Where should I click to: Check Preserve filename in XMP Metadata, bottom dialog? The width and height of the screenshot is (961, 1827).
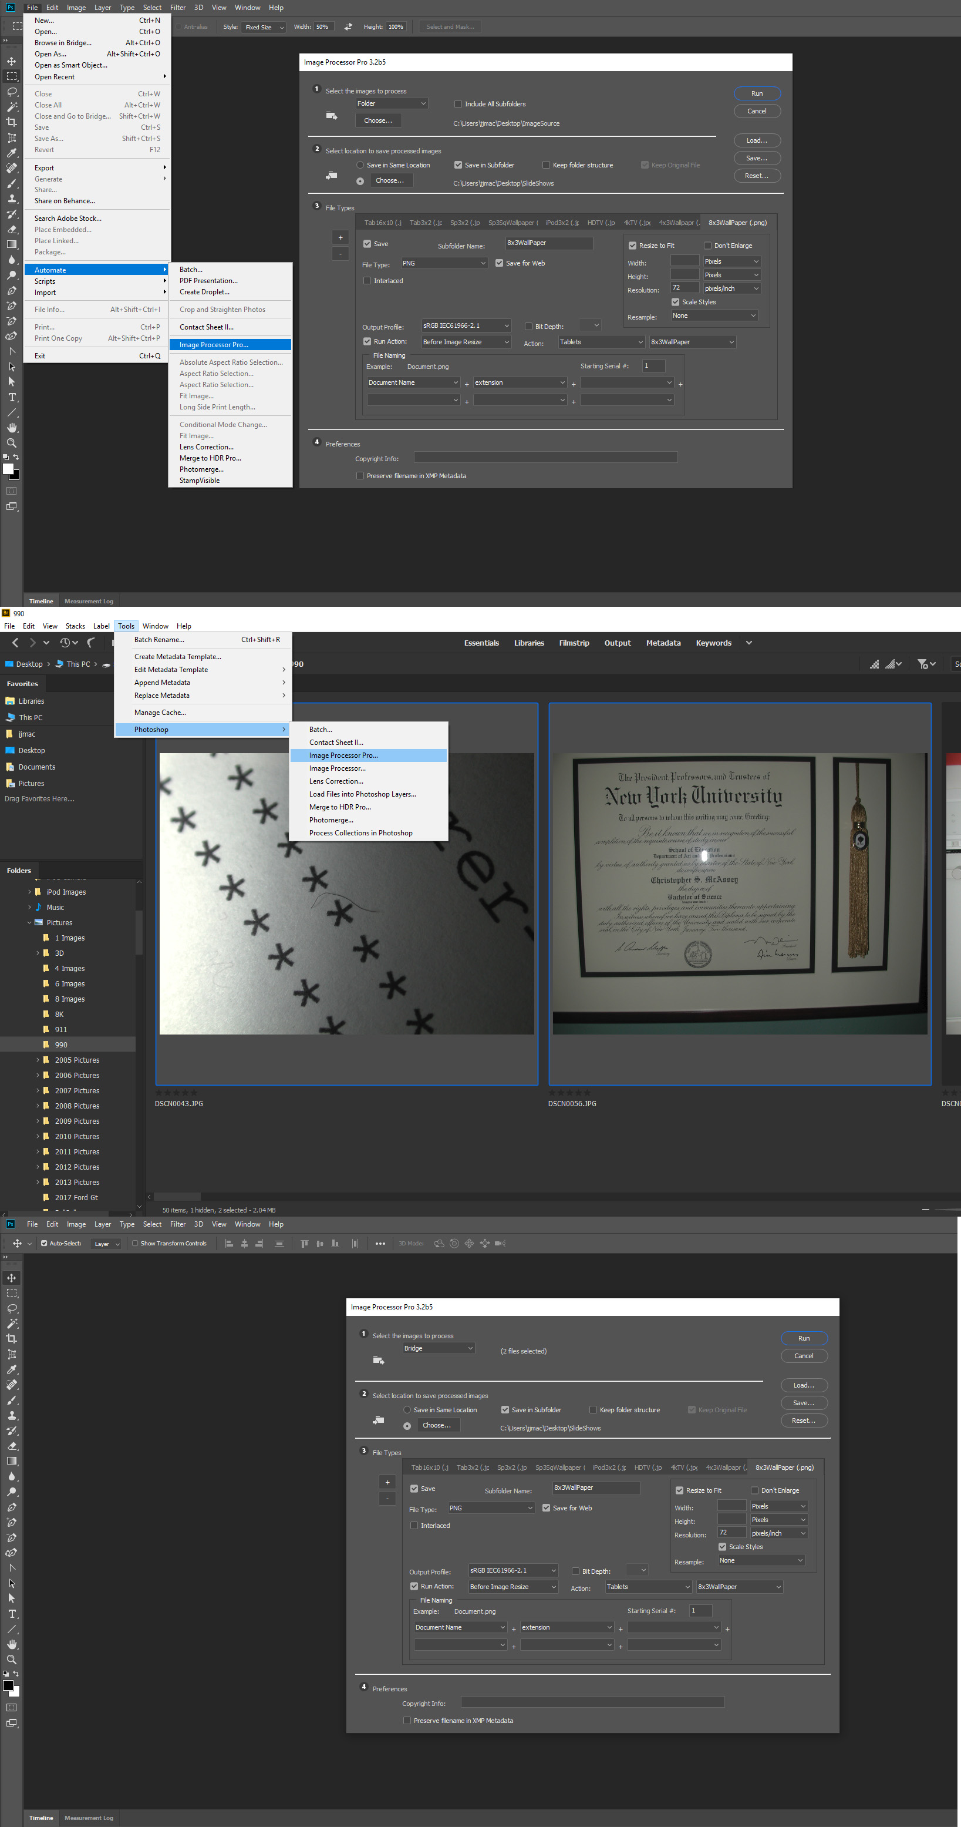point(407,1721)
